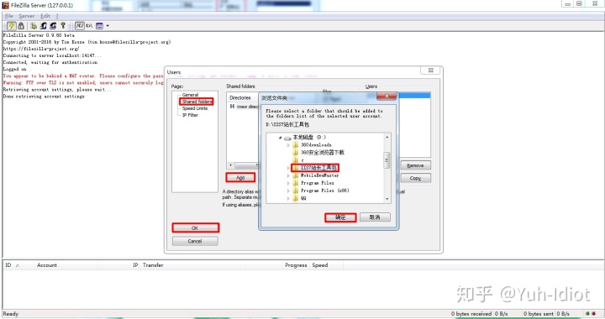
Task: Click the Speed column header
Action: click(320, 265)
